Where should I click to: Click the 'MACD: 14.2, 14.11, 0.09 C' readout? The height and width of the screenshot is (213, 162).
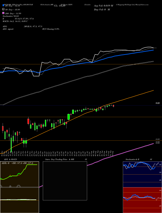15,21
